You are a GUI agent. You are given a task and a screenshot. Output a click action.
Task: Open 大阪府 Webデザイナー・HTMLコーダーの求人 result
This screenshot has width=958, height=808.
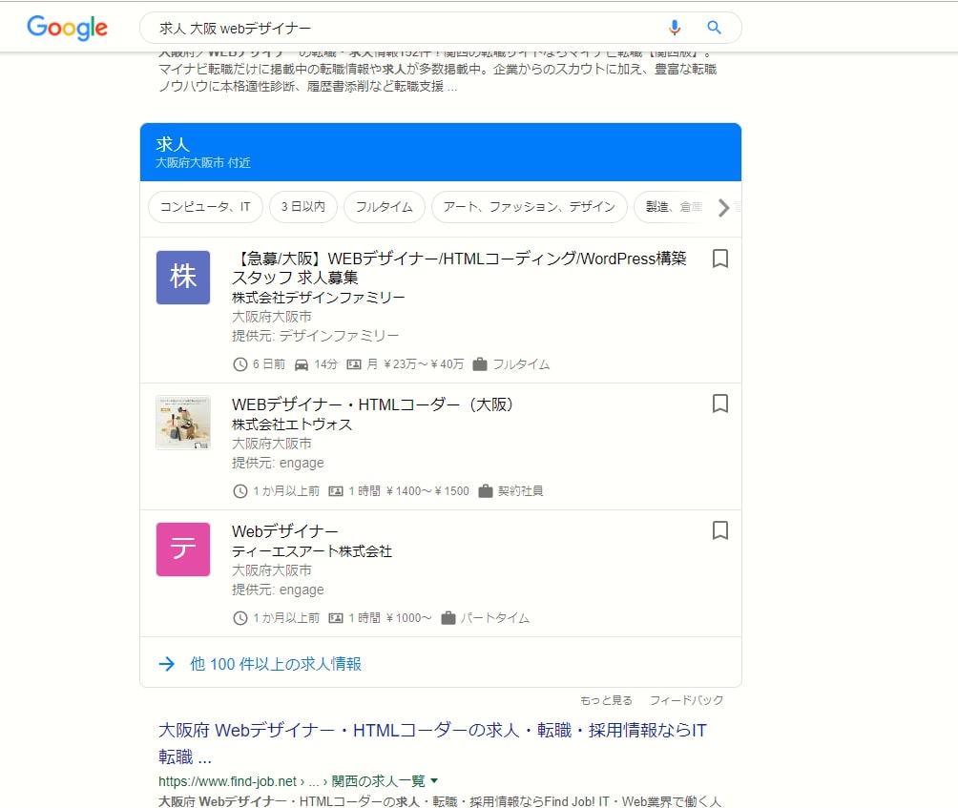[432, 743]
